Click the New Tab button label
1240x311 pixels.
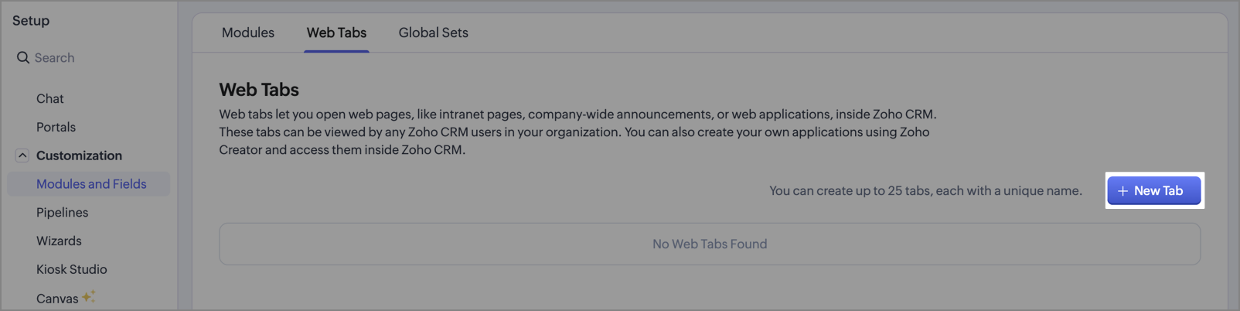(1158, 191)
